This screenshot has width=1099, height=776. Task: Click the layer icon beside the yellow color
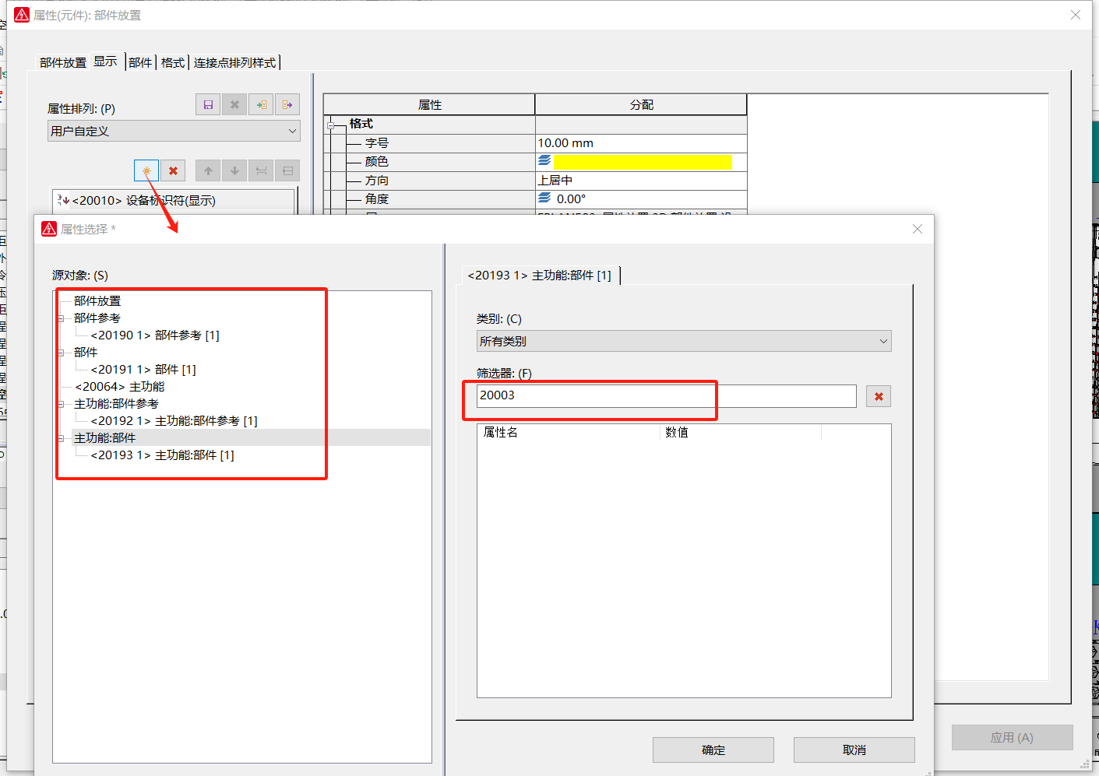click(544, 161)
